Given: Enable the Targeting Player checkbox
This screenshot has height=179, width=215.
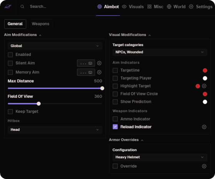Looking at the screenshot, I should pyautogui.click(x=115, y=78).
